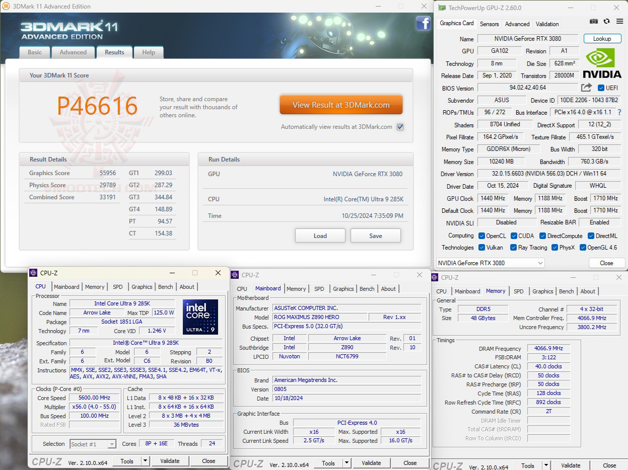Click the Facebook share icon in 3DMark 11
The width and height of the screenshot is (628, 470).
423,23
